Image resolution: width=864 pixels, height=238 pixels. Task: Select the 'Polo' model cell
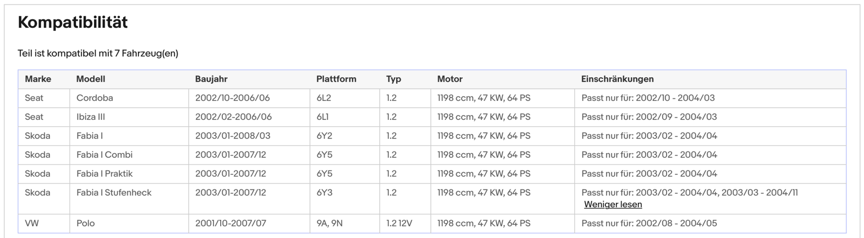[x=86, y=223]
